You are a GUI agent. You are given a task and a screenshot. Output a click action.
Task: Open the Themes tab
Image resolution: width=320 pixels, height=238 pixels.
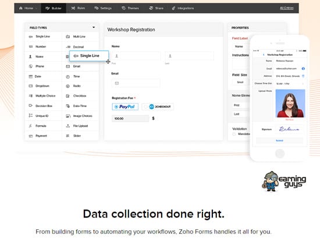(130, 8)
